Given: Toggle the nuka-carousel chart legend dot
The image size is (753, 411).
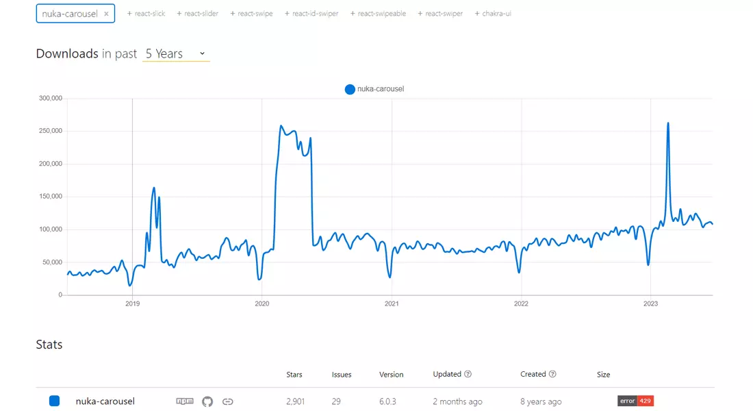Looking at the screenshot, I should click(x=350, y=89).
